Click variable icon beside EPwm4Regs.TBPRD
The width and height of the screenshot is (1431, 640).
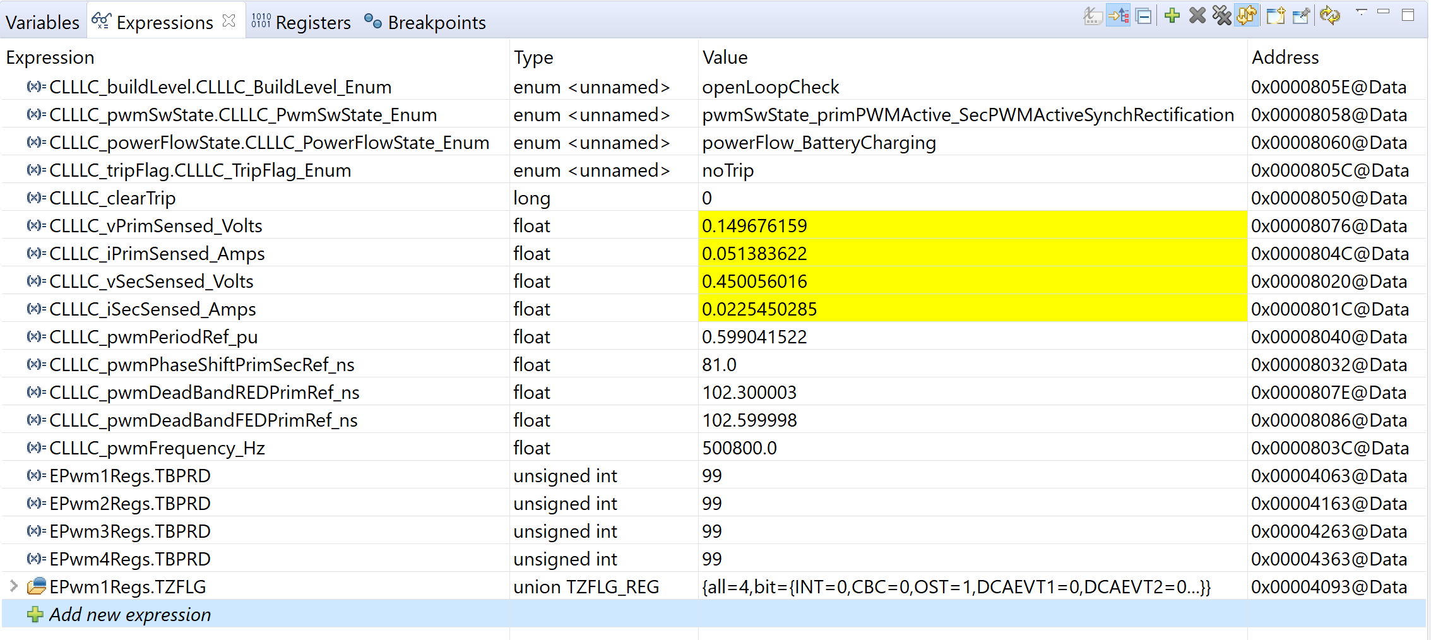click(x=36, y=559)
